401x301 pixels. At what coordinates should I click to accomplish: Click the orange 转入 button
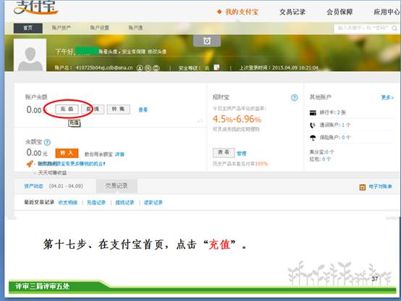tap(67, 154)
